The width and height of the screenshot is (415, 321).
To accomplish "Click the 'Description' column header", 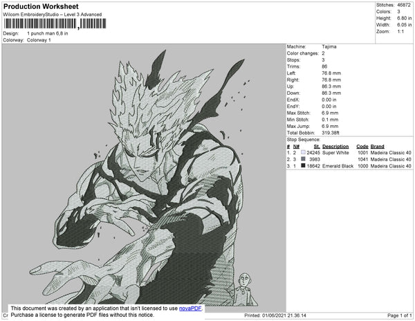I will pyautogui.click(x=335, y=147).
